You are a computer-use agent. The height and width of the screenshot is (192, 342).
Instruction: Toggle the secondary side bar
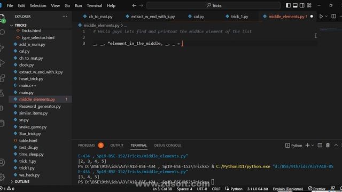(x=302, y=5)
